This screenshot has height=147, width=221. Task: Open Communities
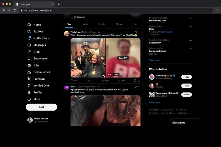click(x=39, y=72)
